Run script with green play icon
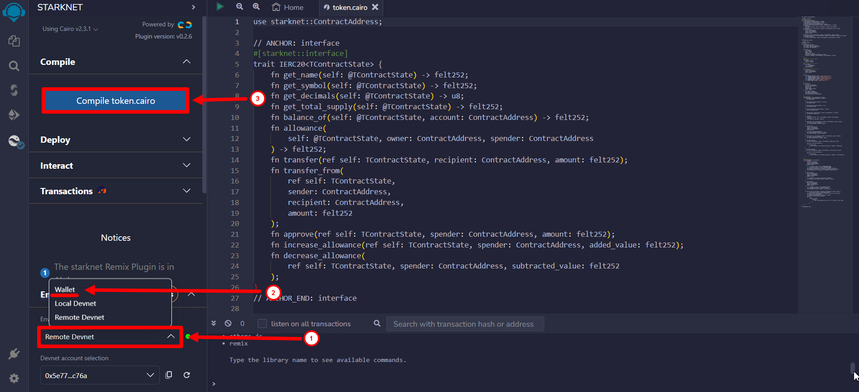This screenshot has width=859, height=392. (x=220, y=7)
